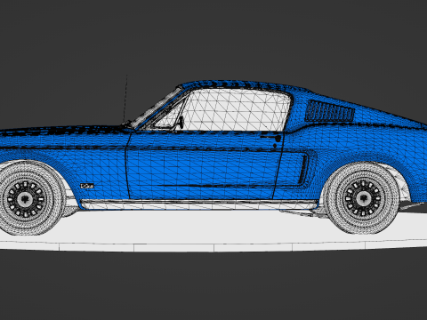Select the front wheel hub of the car
The image size is (427, 320).
click(x=25, y=198)
